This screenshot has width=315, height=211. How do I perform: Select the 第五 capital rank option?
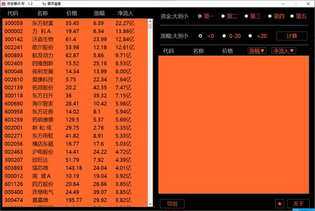pyautogui.click(x=299, y=16)
